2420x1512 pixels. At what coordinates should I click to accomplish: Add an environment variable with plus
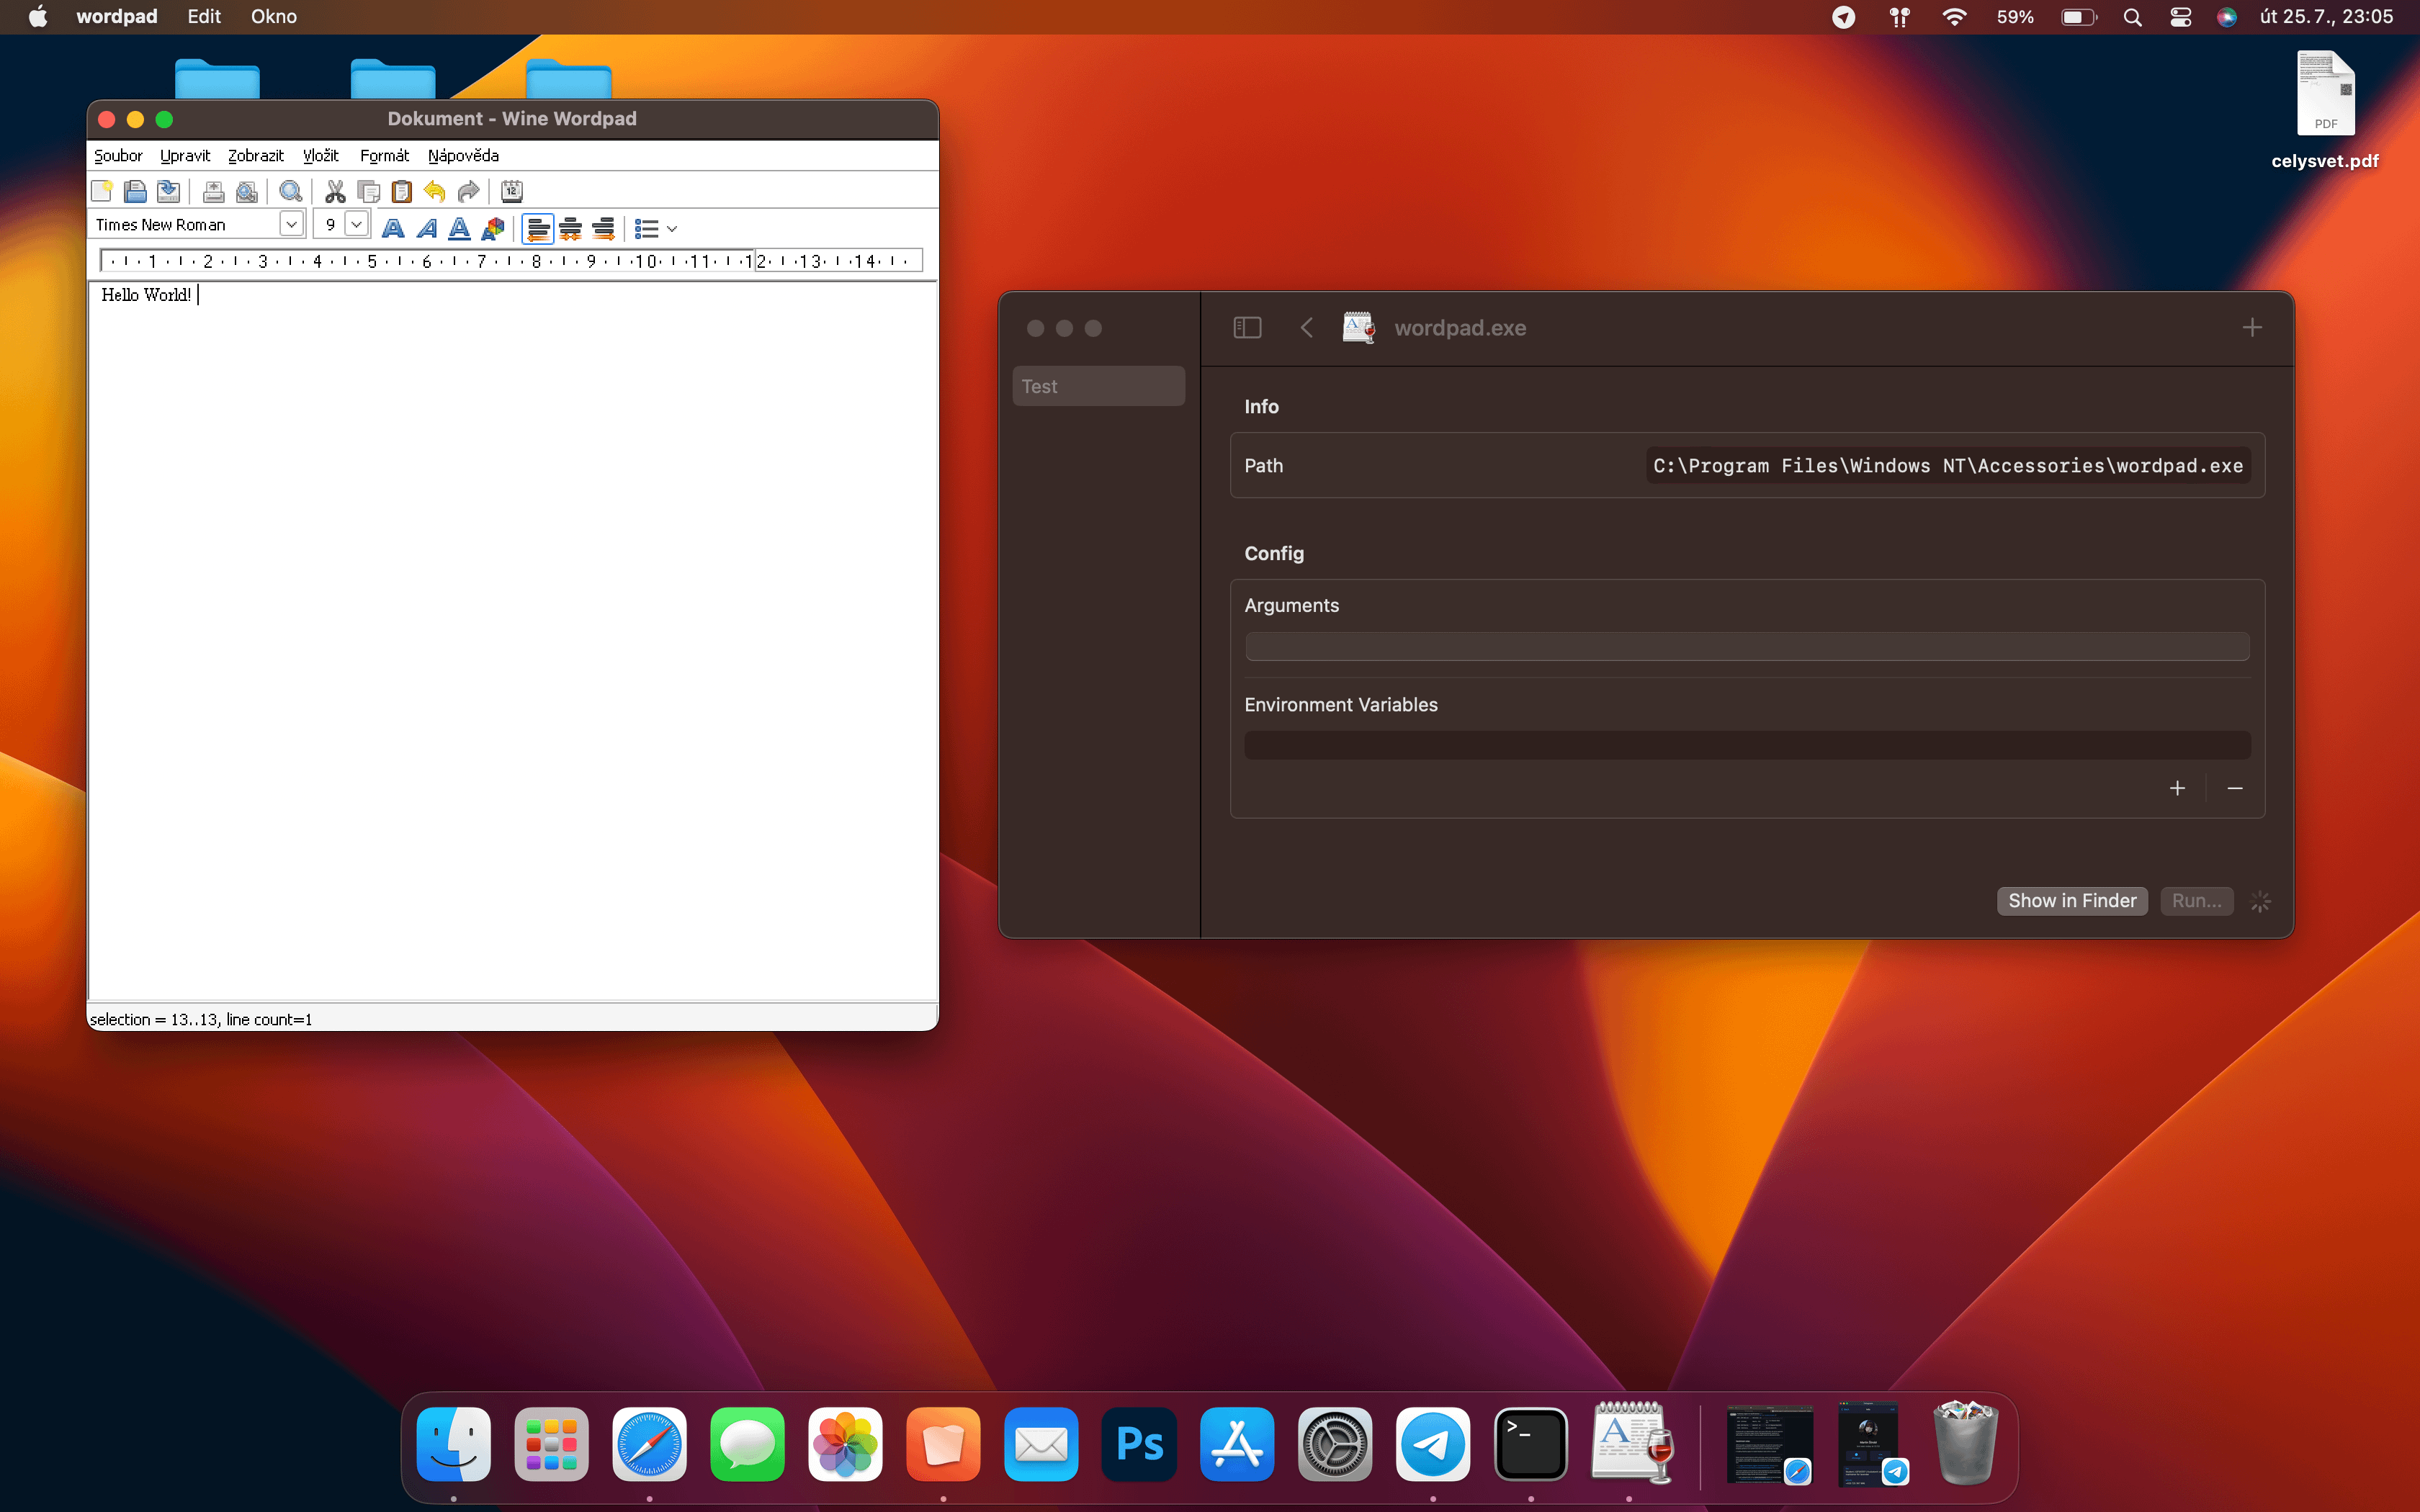(2177, 788)
